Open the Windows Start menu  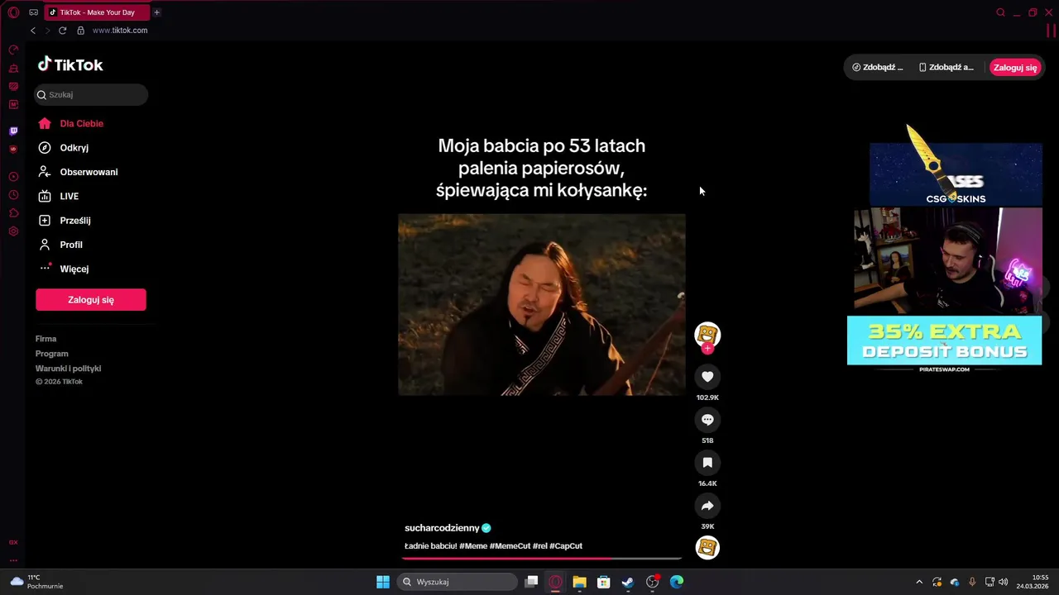(383, 582)
